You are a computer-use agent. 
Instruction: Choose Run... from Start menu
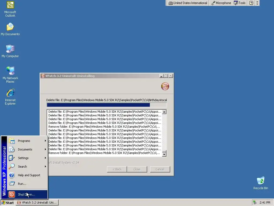click(x=27, y=184)
